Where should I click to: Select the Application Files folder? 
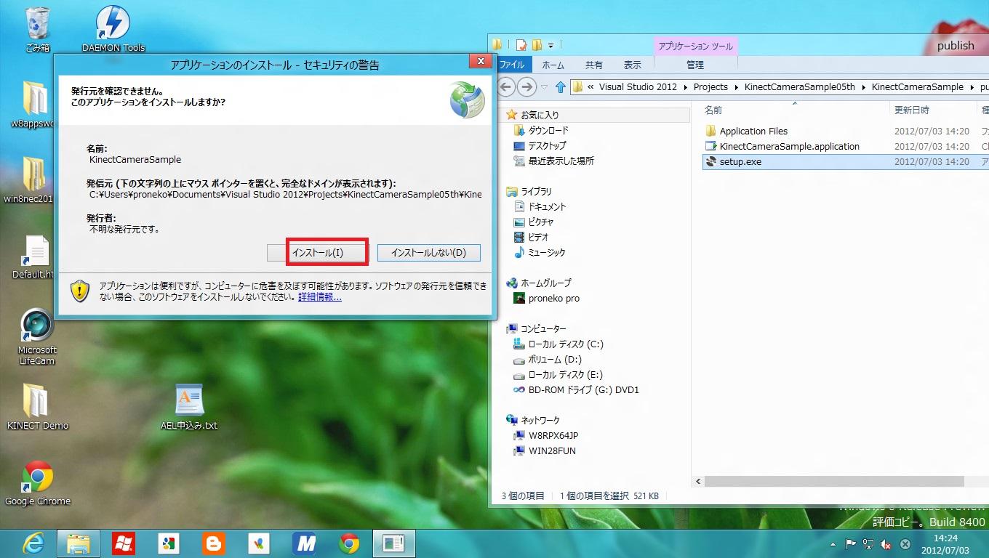pyautogui.click(x=753, y=131)
